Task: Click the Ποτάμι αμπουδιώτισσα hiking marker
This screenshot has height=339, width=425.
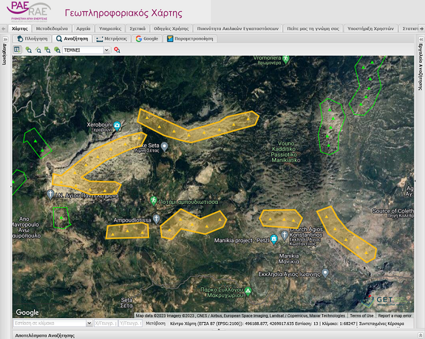Action: (x=154, y=201)
